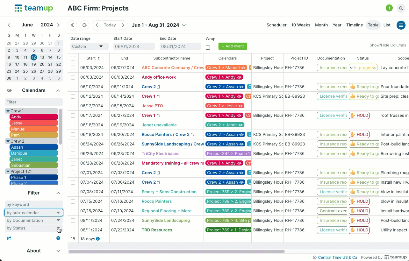Image resolution: width=409 pixels, height=261 pixels.
Task: Click the Today button
Action: (x=110, y=25)
